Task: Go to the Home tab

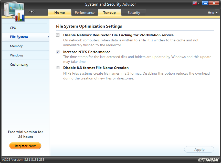Action: click(x=59, y=12)
